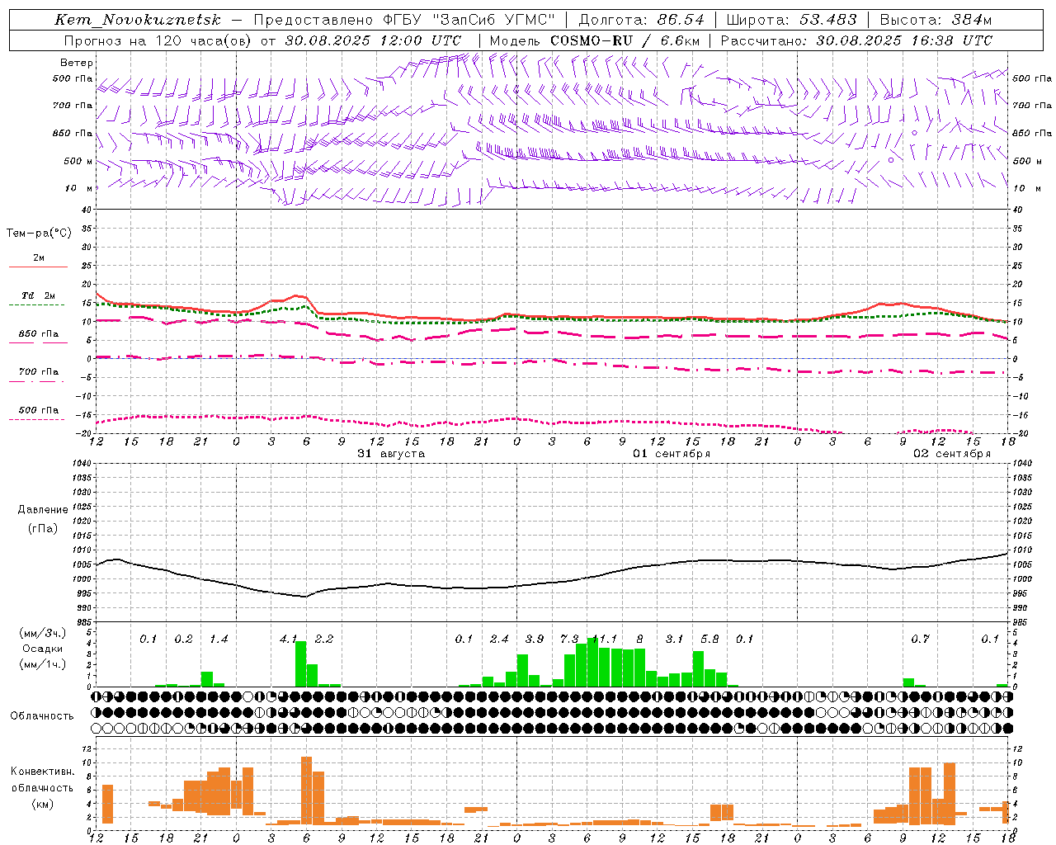Click the Тем-ра(°C) axis title
This screenshot has height=845, width=1056.
39,234
